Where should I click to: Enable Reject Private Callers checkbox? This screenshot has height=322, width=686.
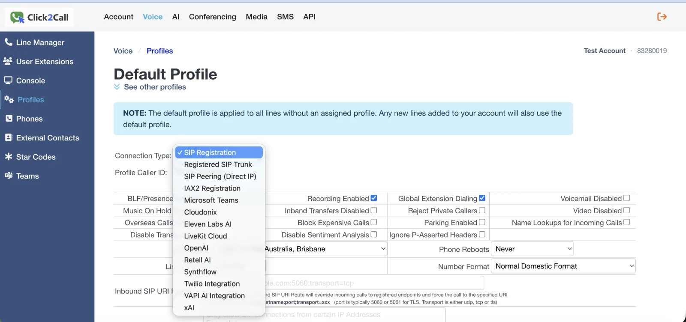pyautogui.click(x=482, y=210)
